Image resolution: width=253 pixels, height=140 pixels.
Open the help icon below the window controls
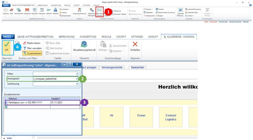point(250,5)
